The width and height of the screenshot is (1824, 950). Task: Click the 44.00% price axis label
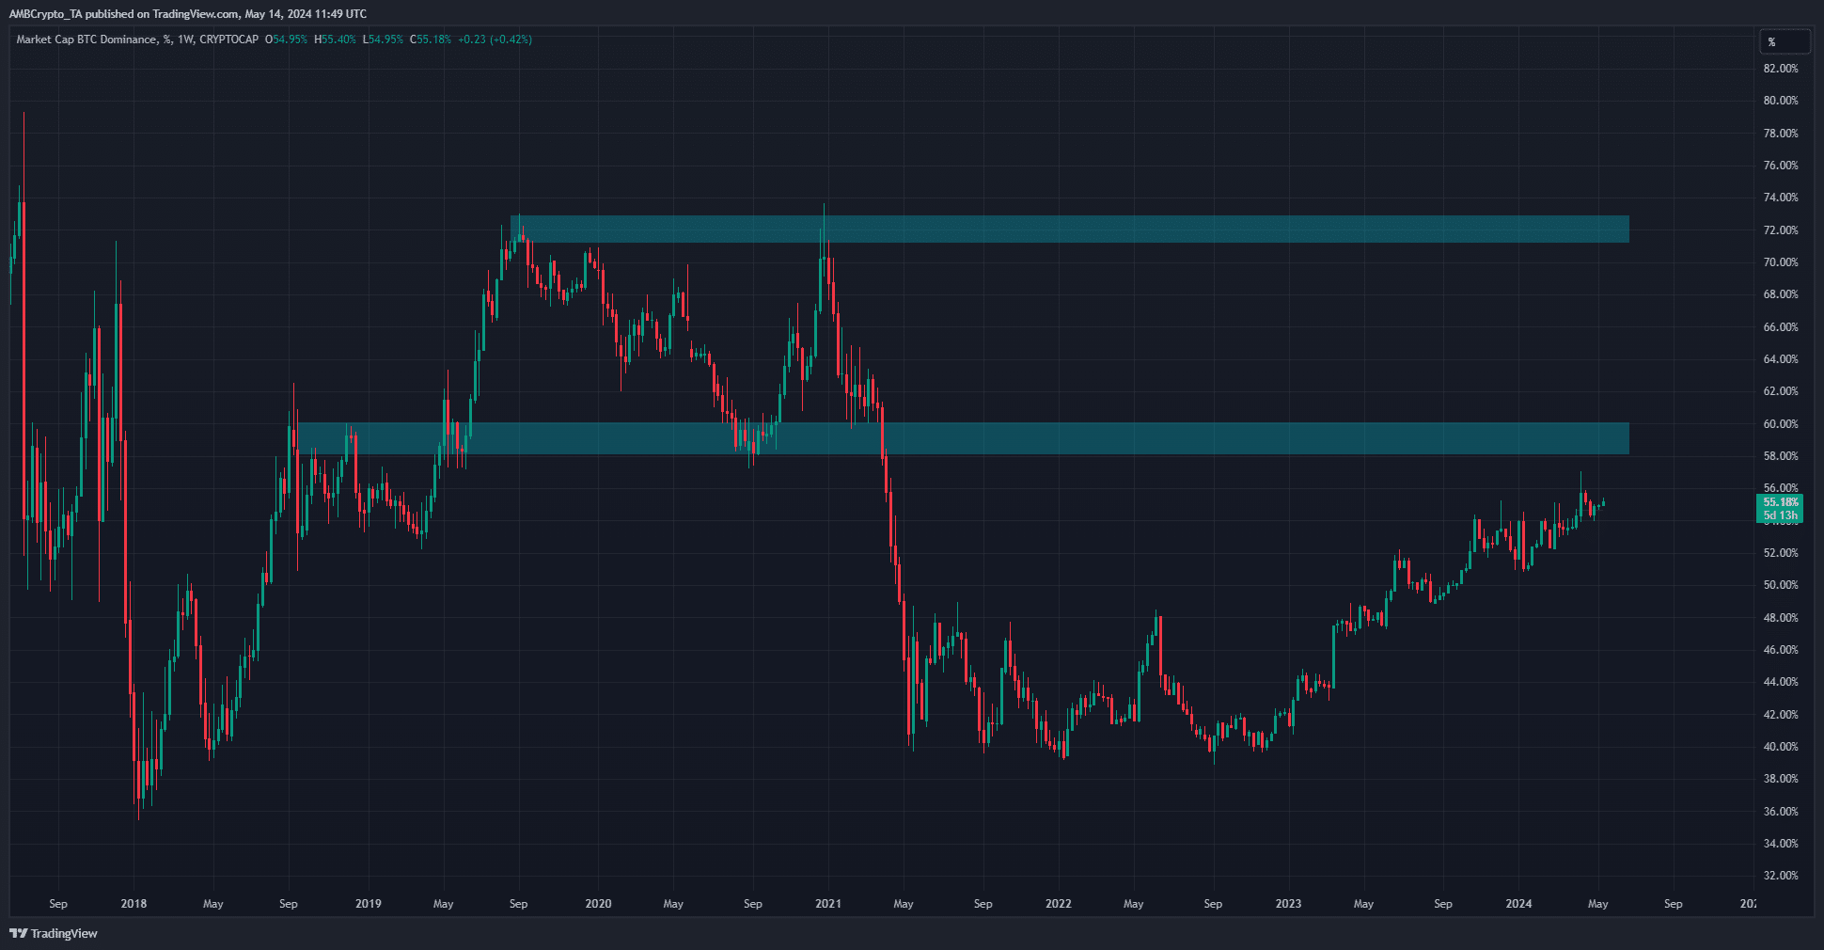(x=1781, y=682)
